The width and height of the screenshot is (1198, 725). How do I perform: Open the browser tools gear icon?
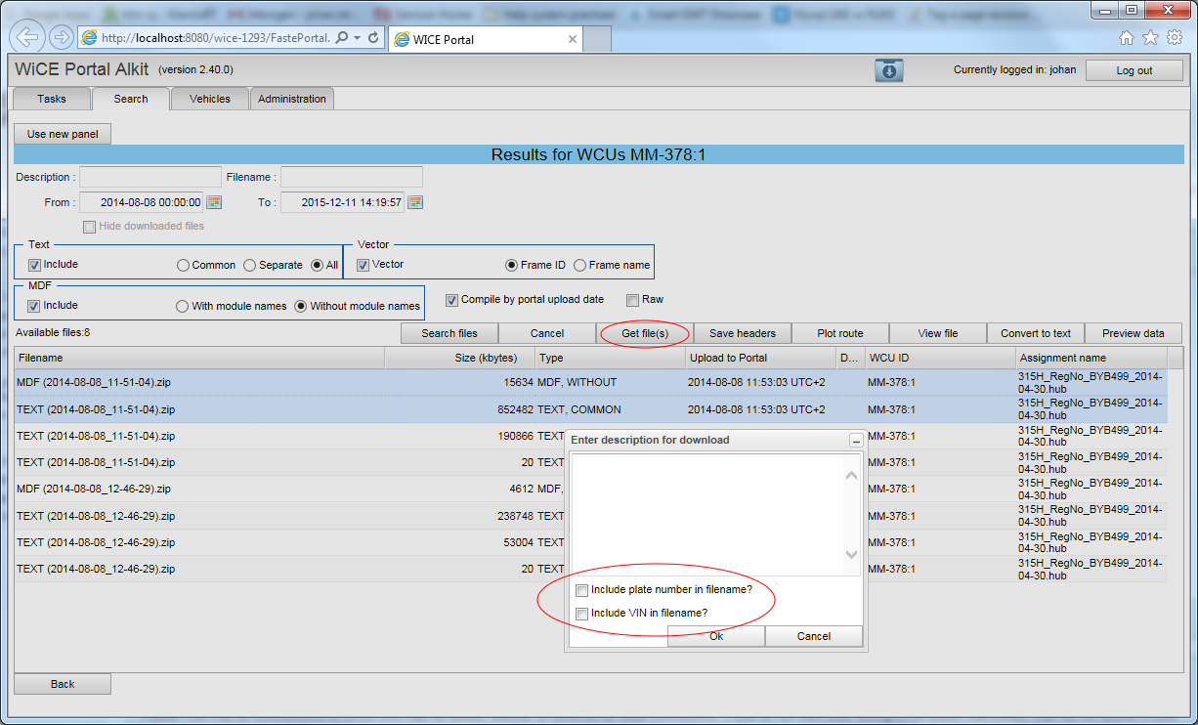point(1174,38)
